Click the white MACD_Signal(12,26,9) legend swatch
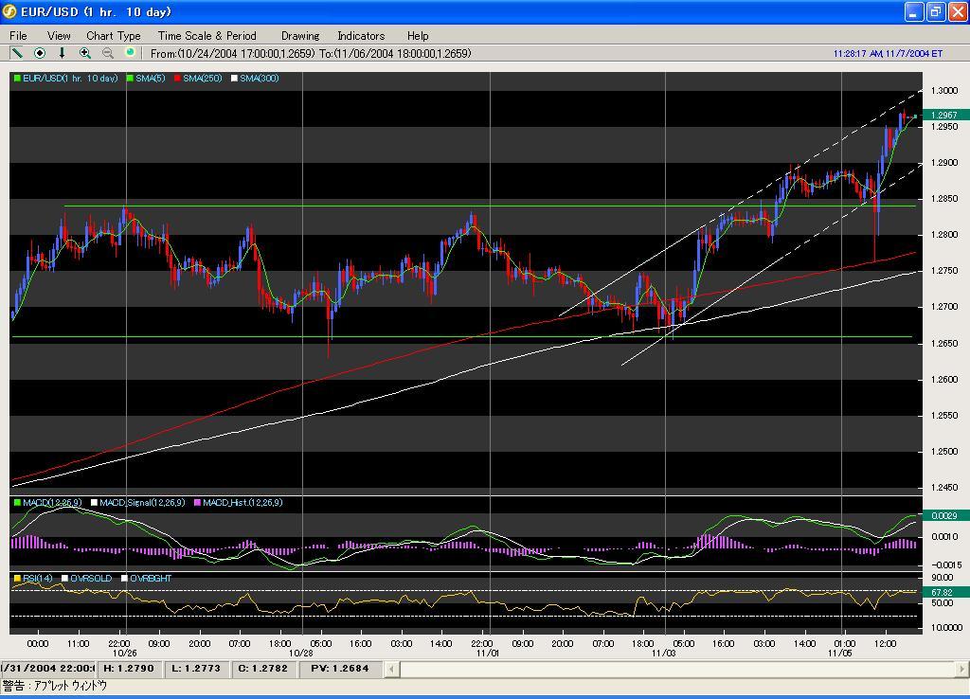970x699 pixels. pyautogui.click(x=94, y=503)
